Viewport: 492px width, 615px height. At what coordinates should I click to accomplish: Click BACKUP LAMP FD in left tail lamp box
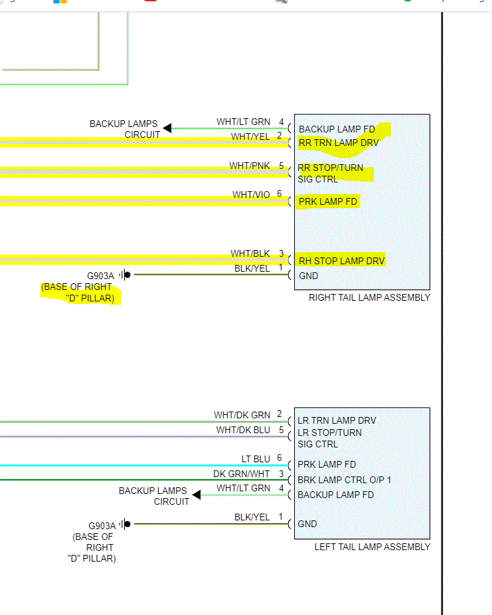(335, 495)
